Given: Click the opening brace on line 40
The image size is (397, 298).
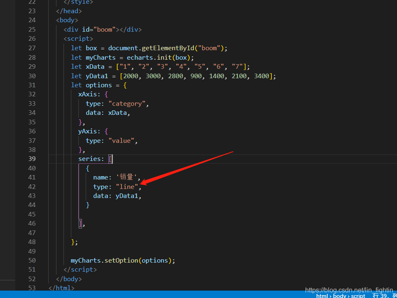Looking at the screenshot, I should click(88, 168).
